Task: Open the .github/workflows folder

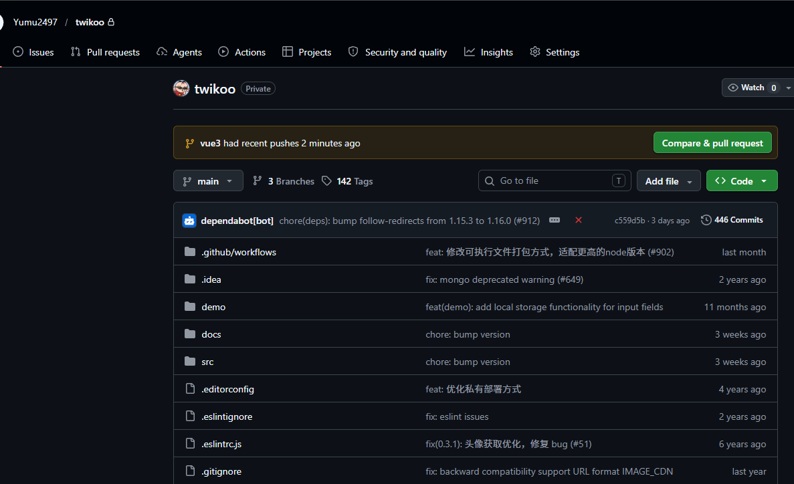Action: [239, 252]
